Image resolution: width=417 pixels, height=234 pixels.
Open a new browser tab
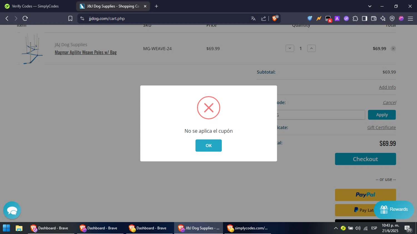[x=156, y=6]
